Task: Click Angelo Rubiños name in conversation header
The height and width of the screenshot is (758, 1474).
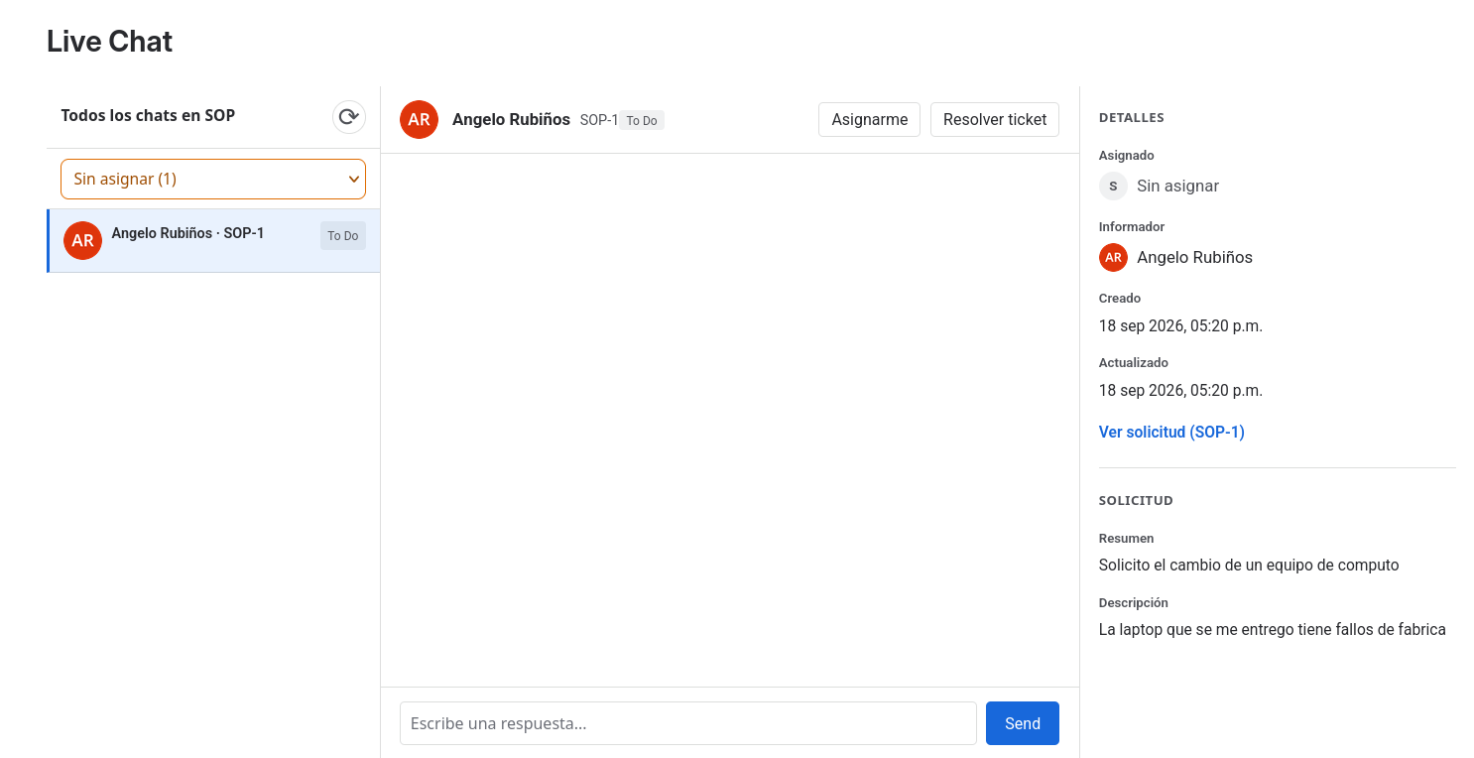Action: tap(511, 119)
